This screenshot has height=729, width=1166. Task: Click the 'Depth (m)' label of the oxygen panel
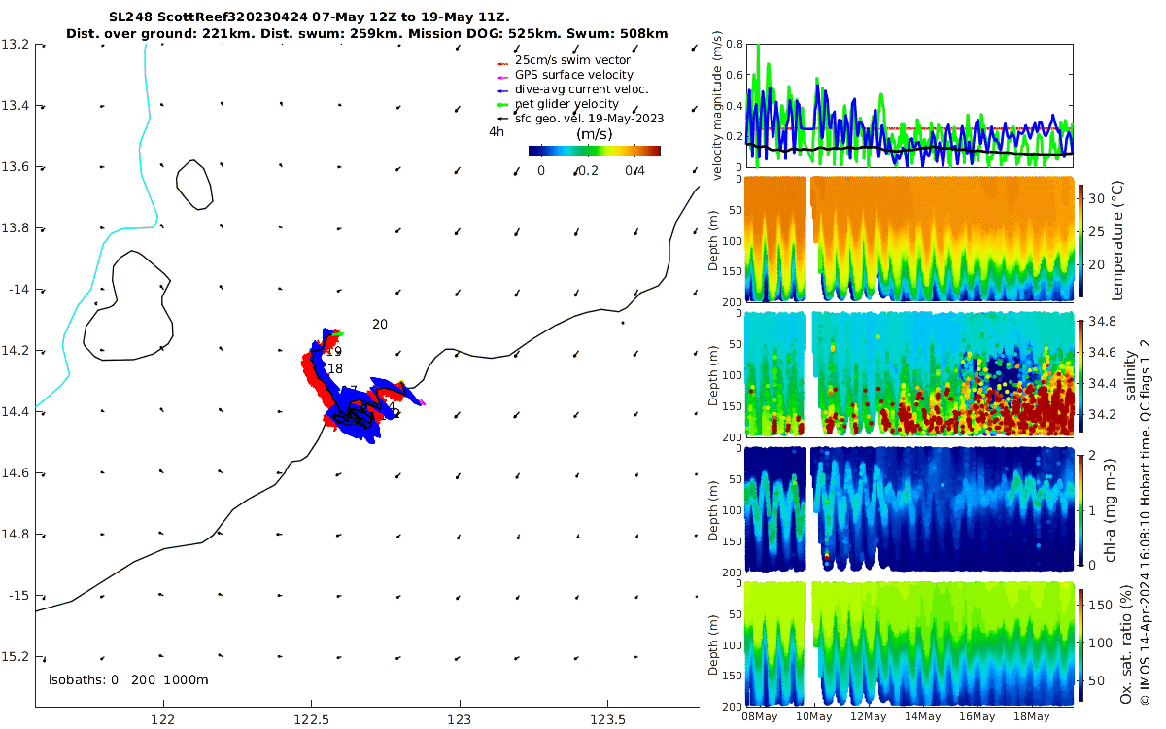[713, 643]
